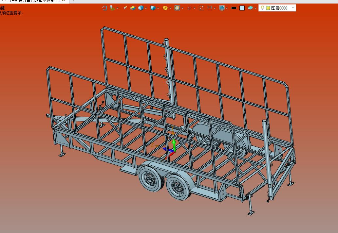Open the zoom options dropdown arrow
The image size is (338, 233).
[x=182, y=8]
